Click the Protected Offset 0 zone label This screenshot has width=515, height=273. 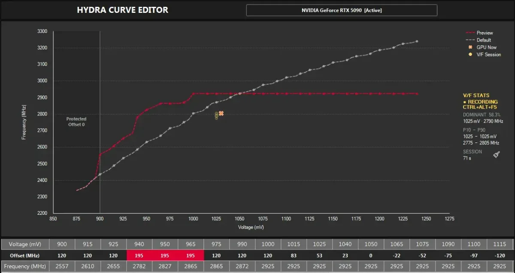(76, 122)
